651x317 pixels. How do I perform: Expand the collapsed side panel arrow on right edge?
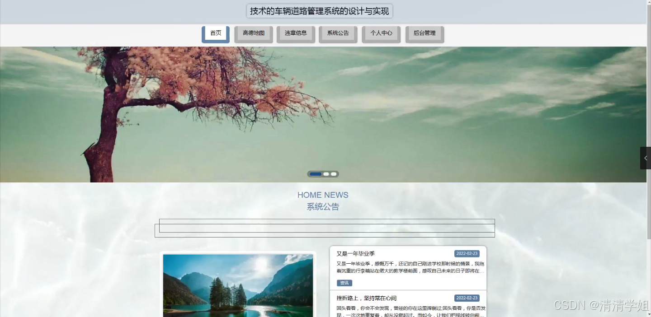(646, 158)
